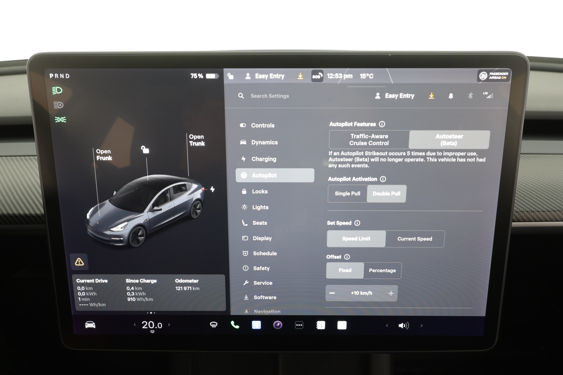Screen dimensions: 563x375
Task: Tap the volume speaker icon
Action: pyautogui.click(x=403, y=326)
